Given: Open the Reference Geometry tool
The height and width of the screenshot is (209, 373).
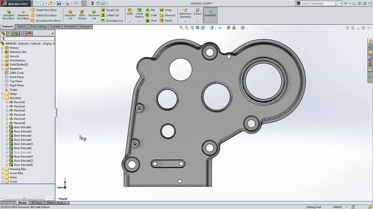Looking at the screenshot, I should (x=185, y=13).
